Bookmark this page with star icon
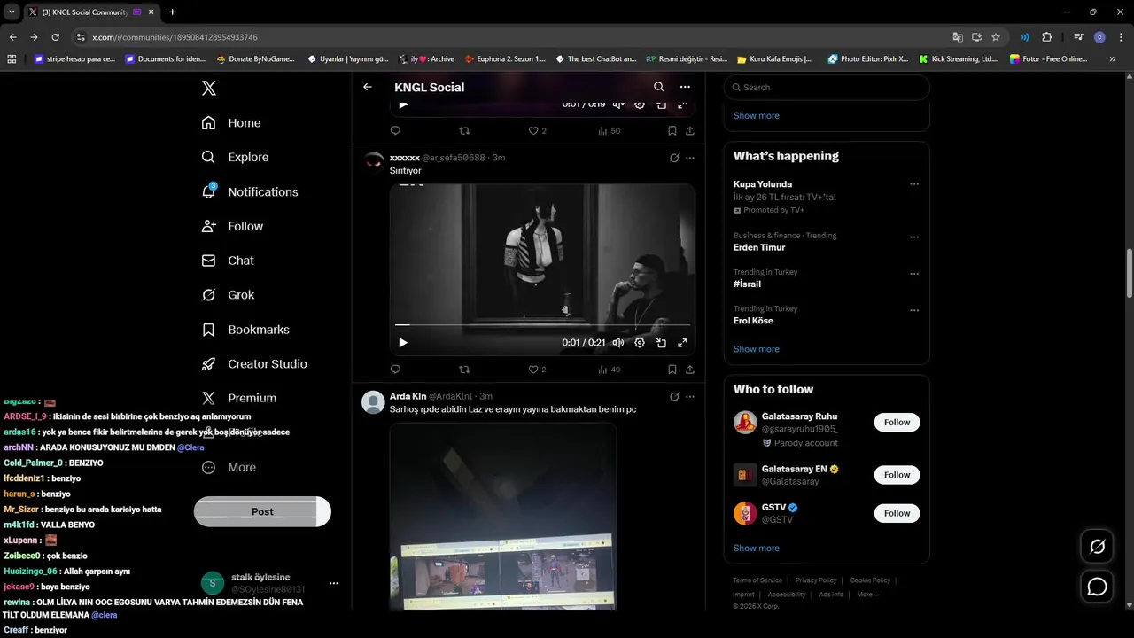 (x=996, y=37)
